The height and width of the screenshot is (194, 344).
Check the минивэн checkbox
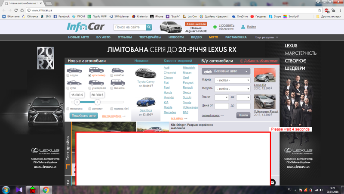[x=112, y=88]
